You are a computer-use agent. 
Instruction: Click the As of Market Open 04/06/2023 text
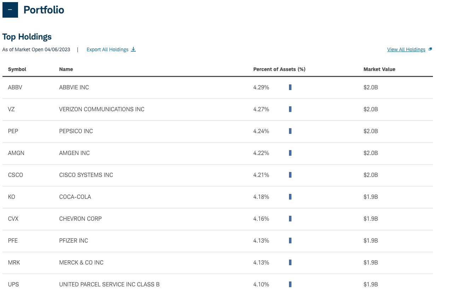coord(36,49)
